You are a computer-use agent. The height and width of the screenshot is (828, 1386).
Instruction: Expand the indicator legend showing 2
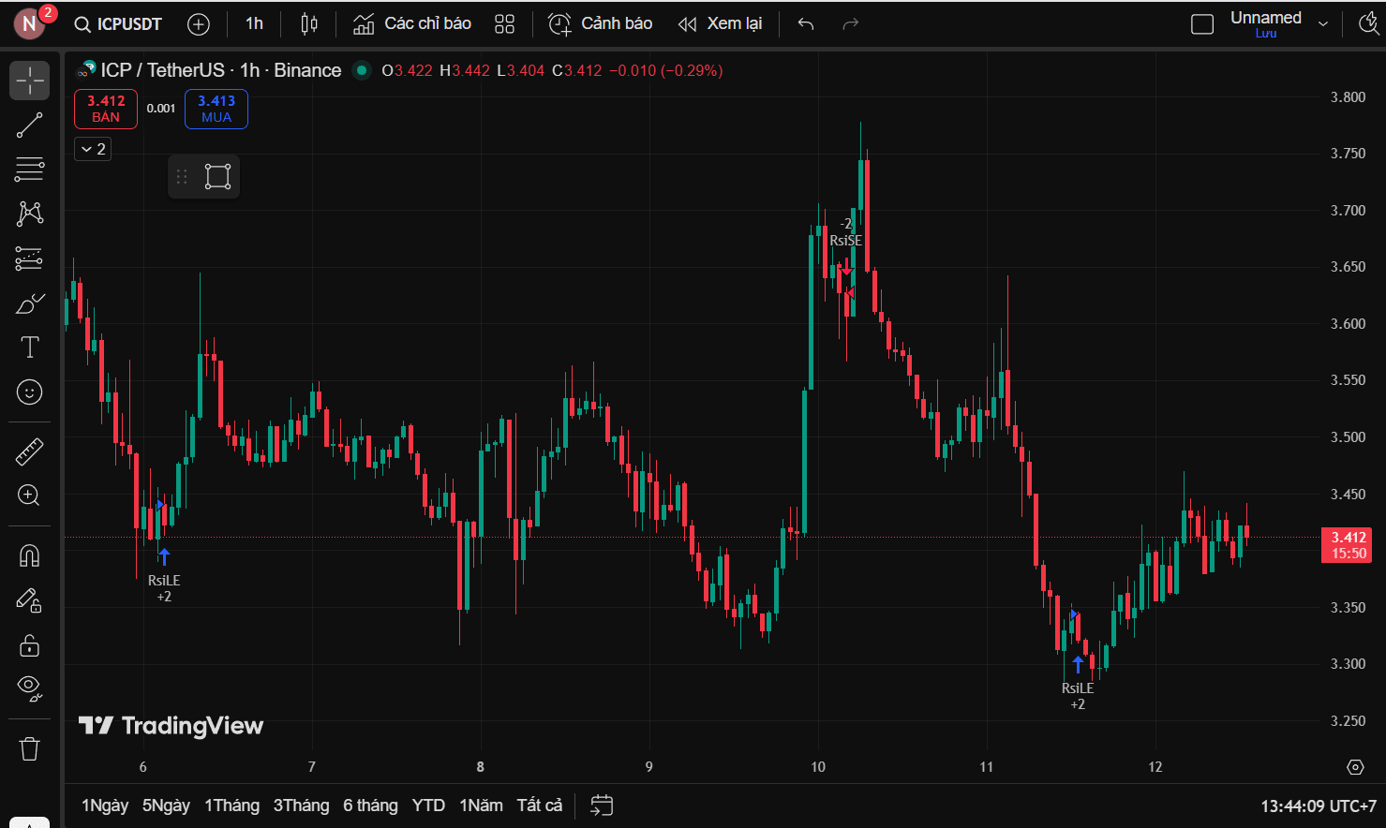93,149
